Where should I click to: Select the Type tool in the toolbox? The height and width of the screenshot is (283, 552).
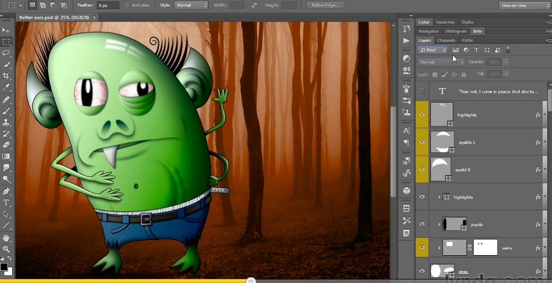pos(6,203)
